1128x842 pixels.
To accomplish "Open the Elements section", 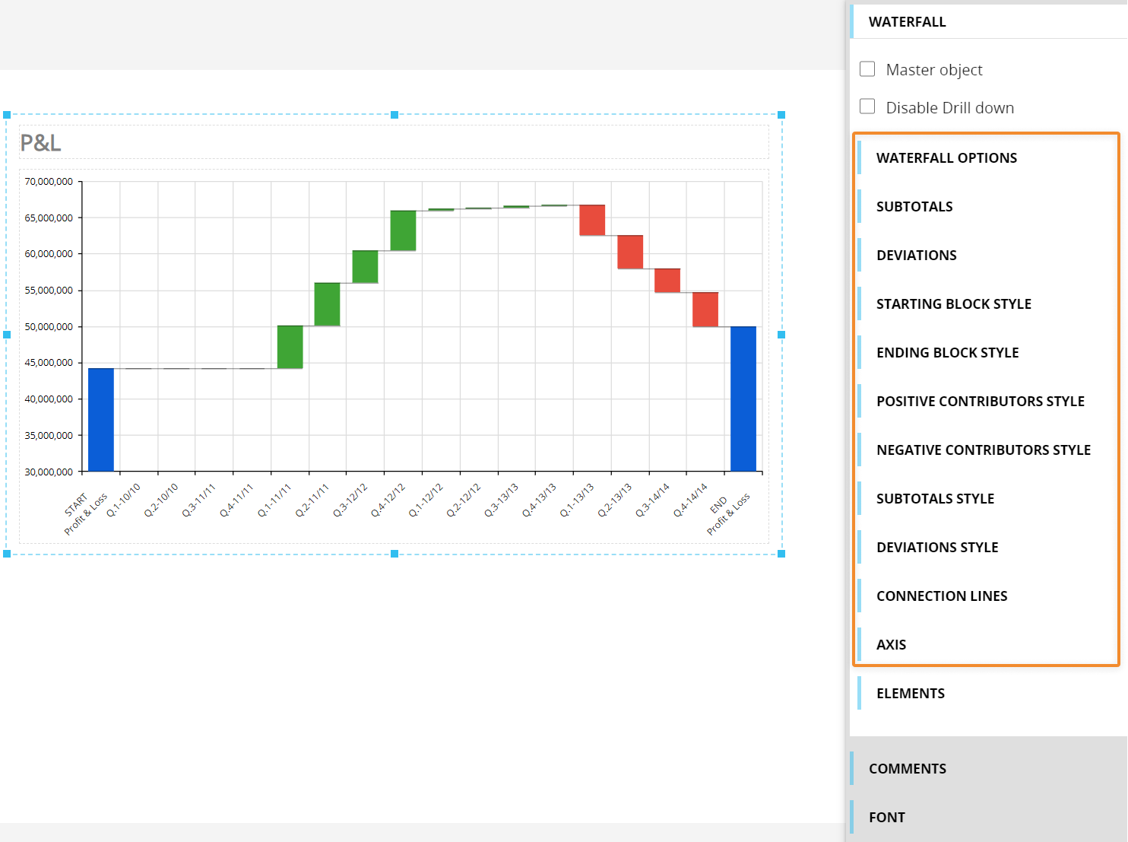I will (910, 694).
